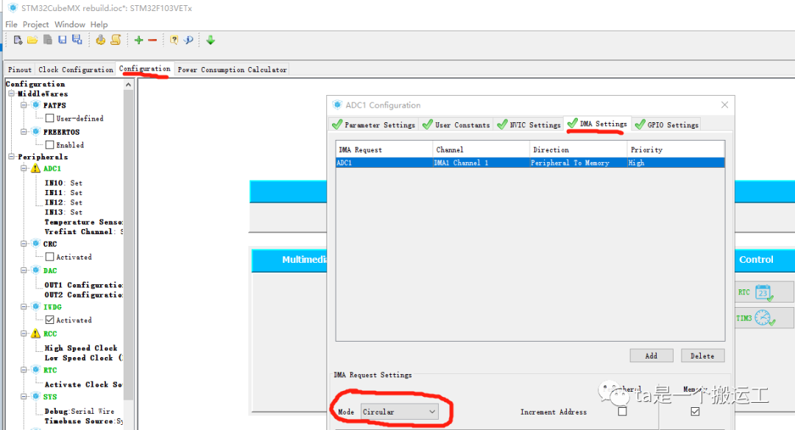Screen dimensions: 795x430
Task: Click the Help question-mark icon
Action: [x=174, y=40]
